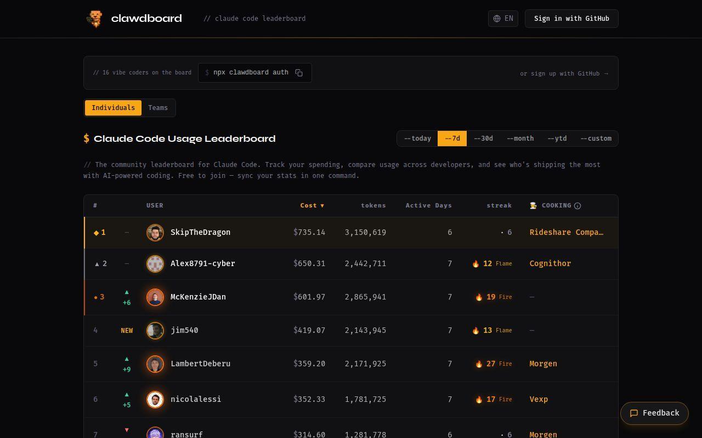
Task: Click the chef emoji next to COOKING
Action: [x=533, y=206]
